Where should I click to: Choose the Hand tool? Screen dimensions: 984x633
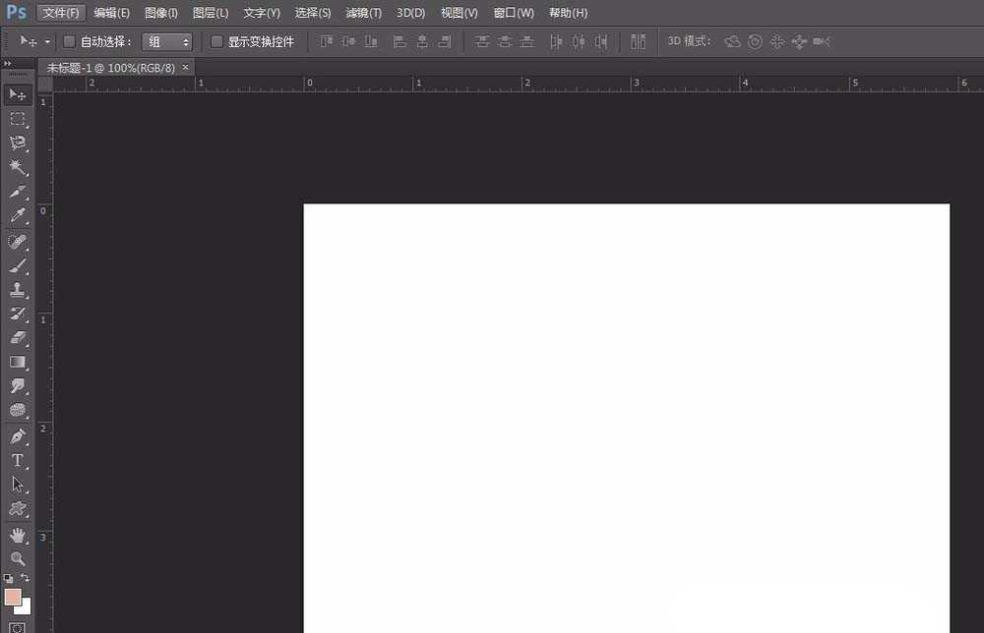(18, 535)
